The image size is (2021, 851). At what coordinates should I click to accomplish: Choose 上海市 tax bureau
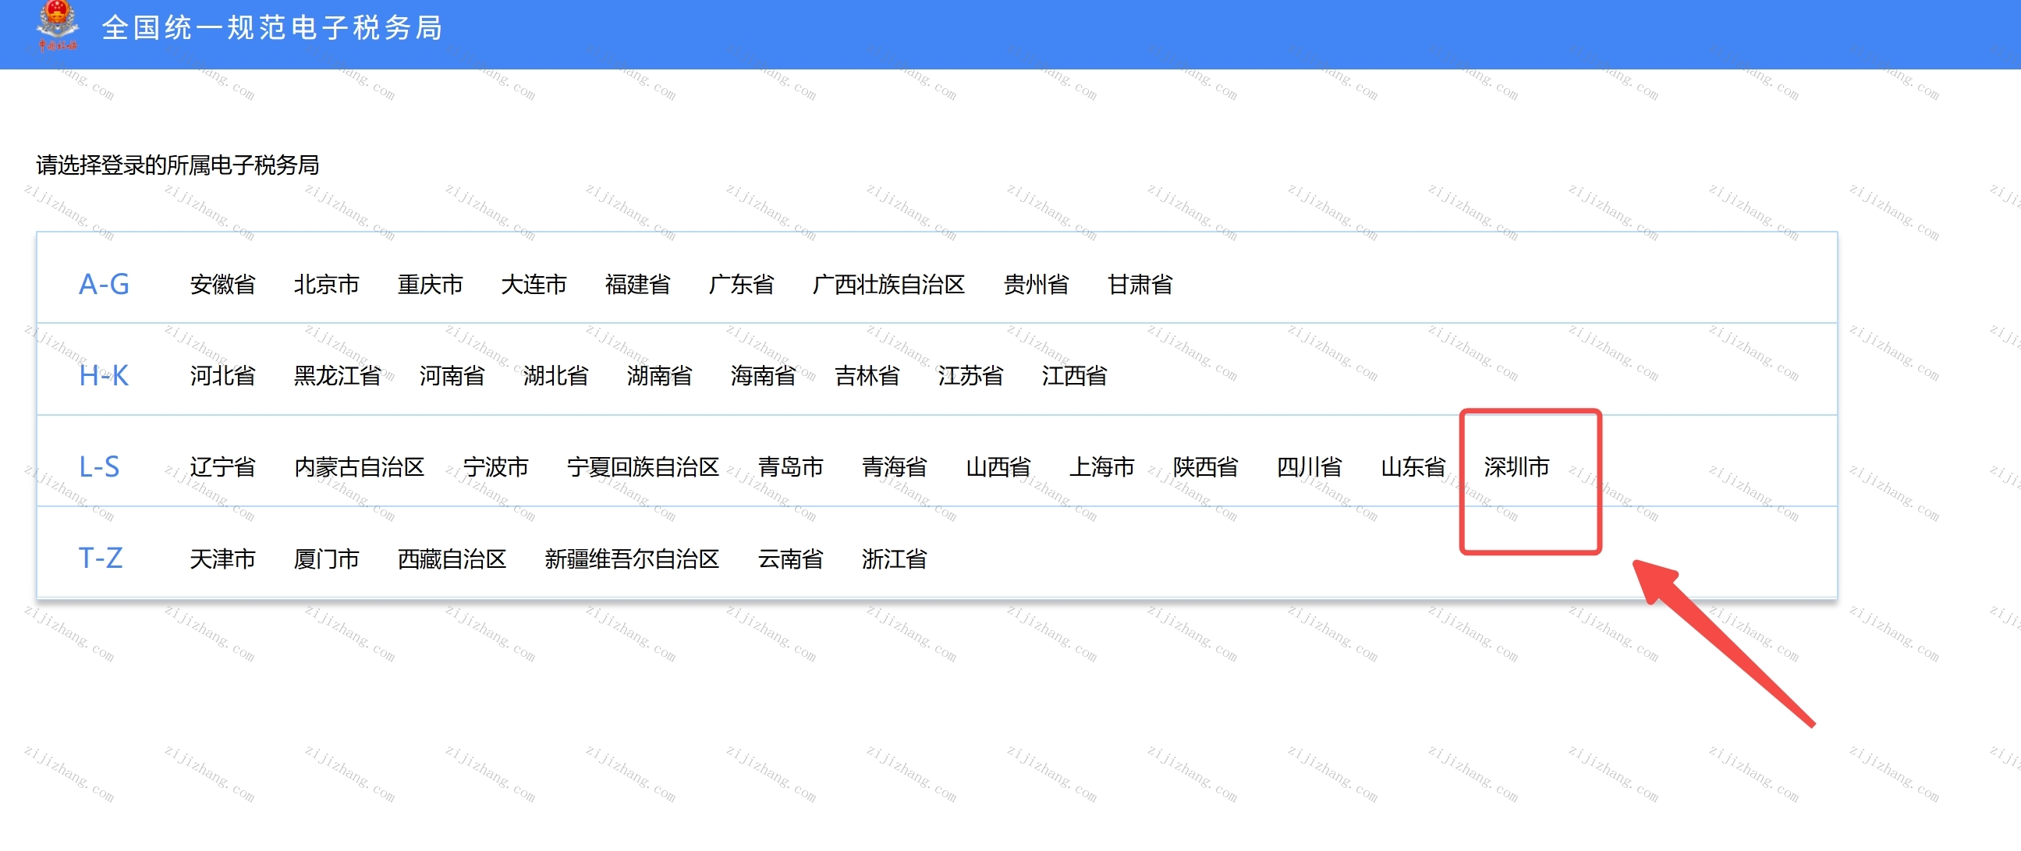pos(1101,467)
